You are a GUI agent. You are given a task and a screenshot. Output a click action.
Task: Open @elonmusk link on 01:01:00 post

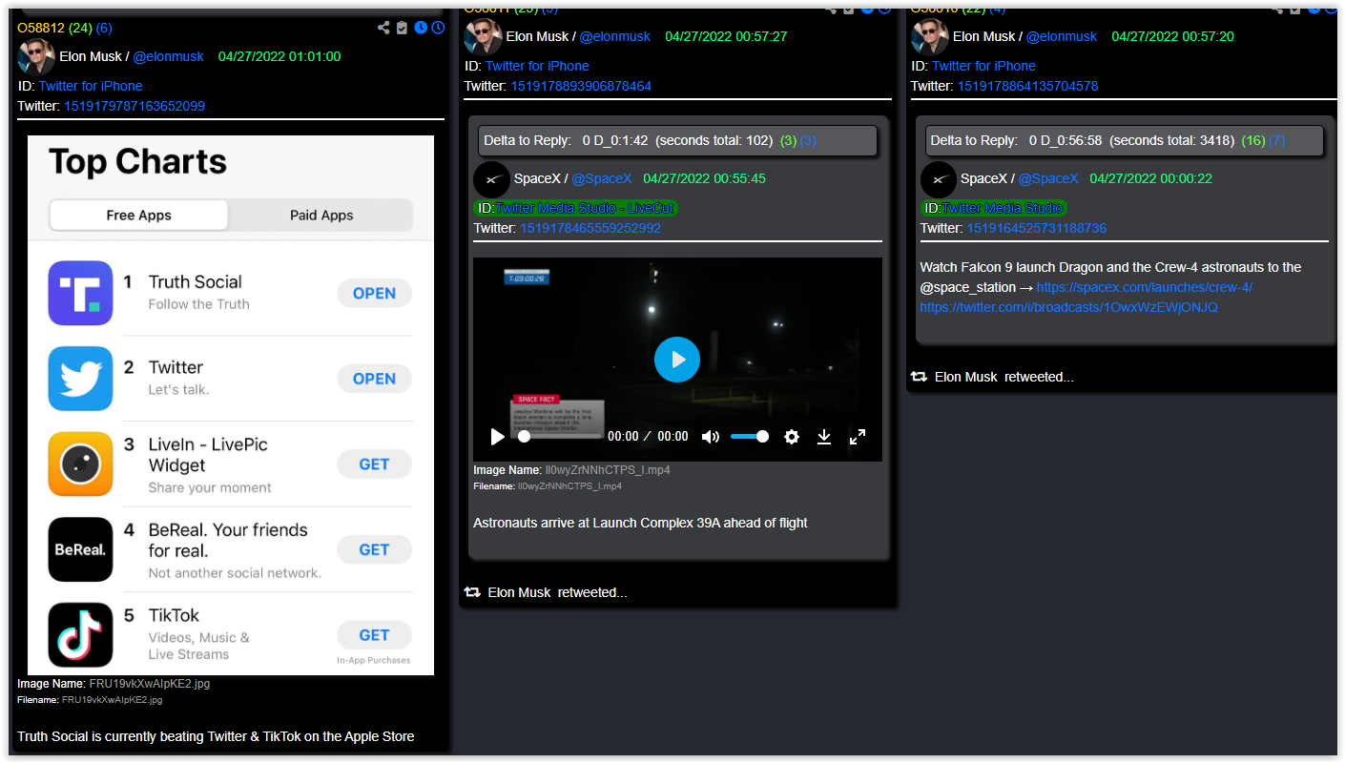pos(168,56)
